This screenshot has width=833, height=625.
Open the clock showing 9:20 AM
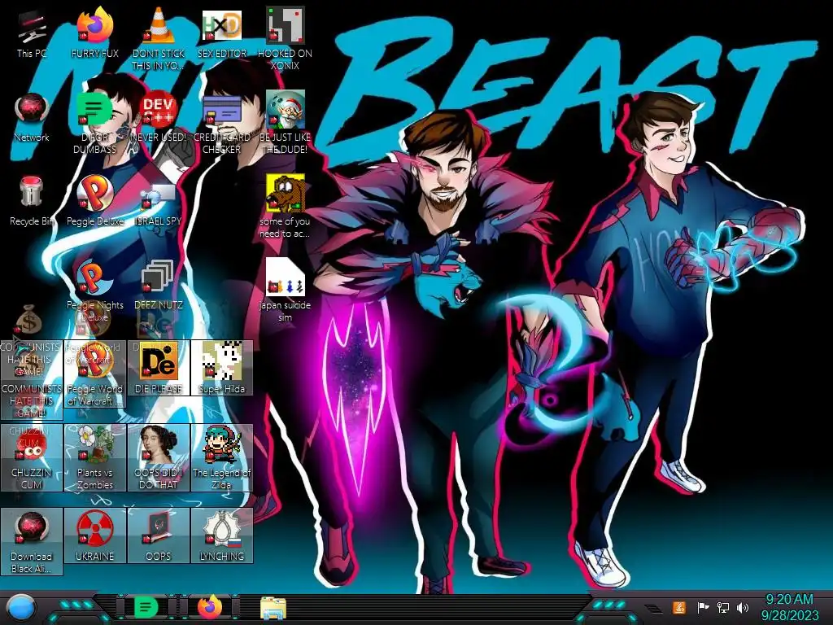pyautogui.click(x=789, y=607)
